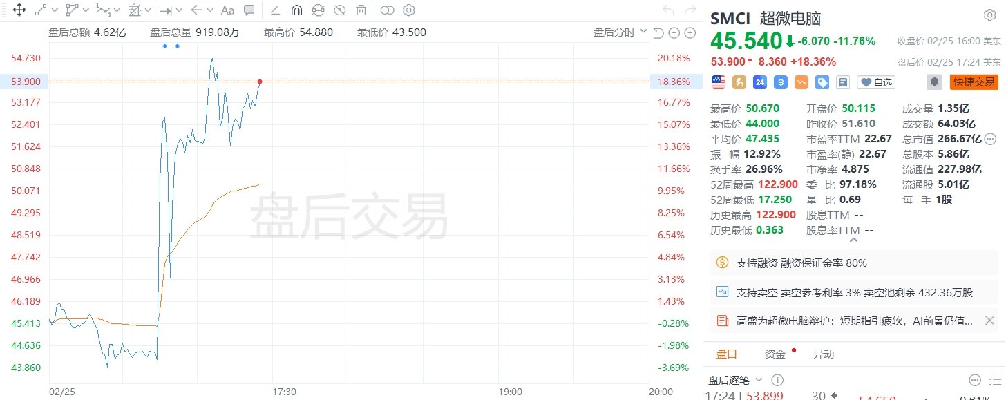Open chart toolbar settings gear
Image resolution: width=1006 pixels, height=400 pixels.
[x=409, y=10]
